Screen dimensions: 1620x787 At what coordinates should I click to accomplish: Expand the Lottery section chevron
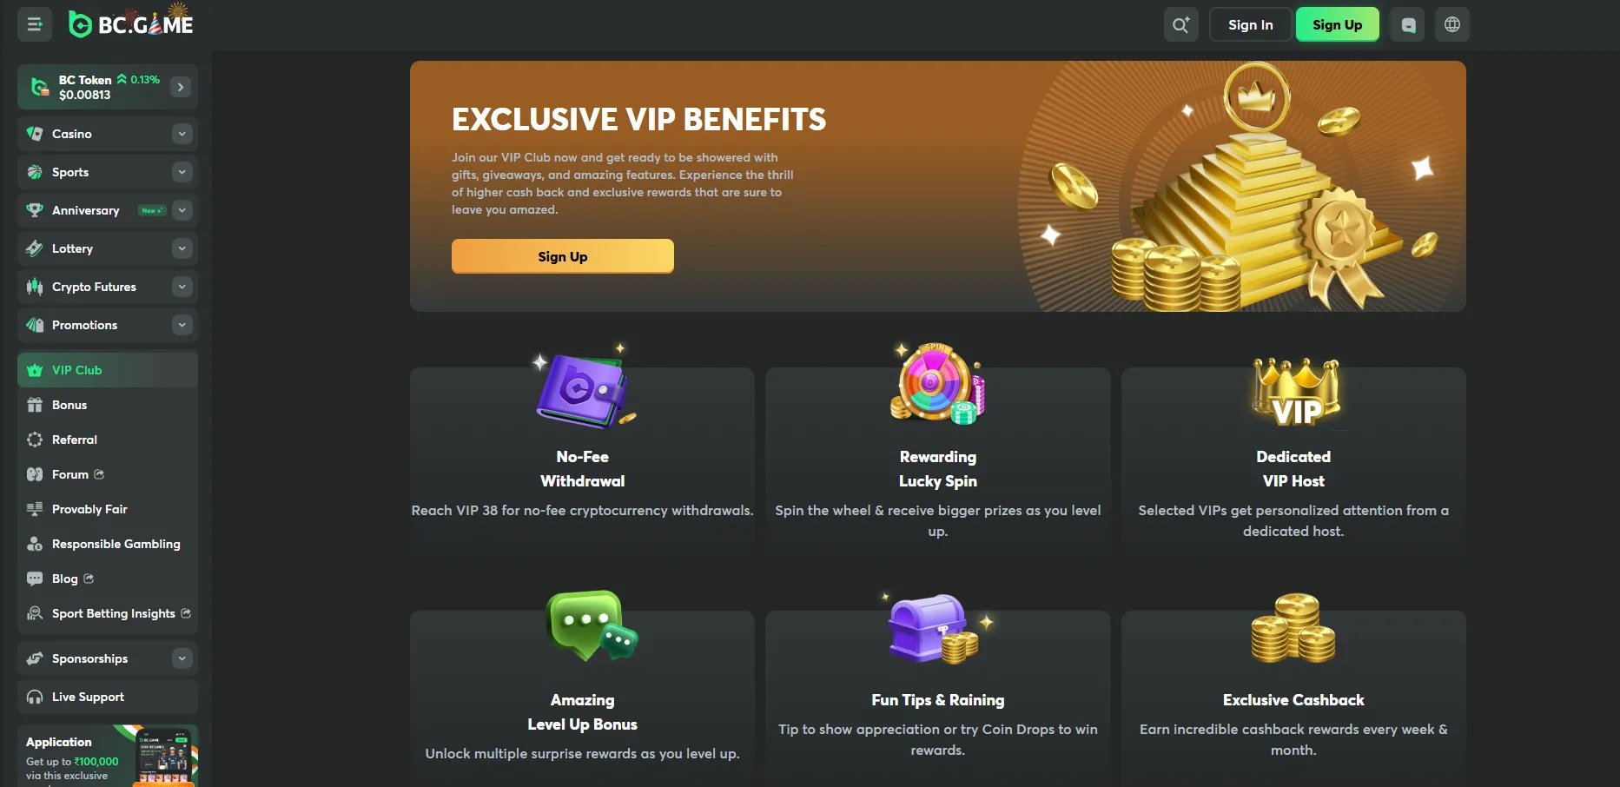[182, 248]
